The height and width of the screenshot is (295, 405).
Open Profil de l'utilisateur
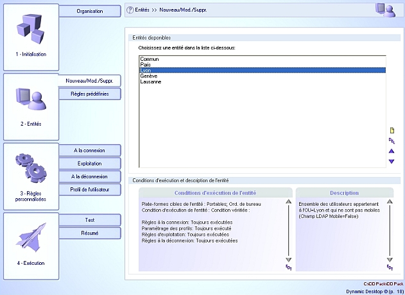pos(90,190)
